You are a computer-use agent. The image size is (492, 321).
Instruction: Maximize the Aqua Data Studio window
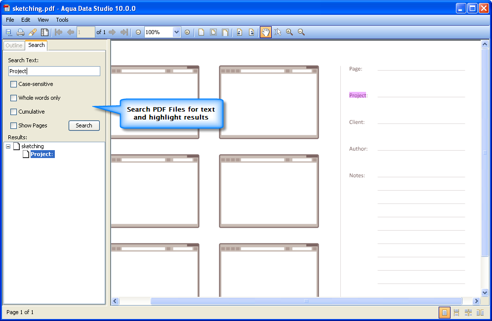(x=472, y=8)
